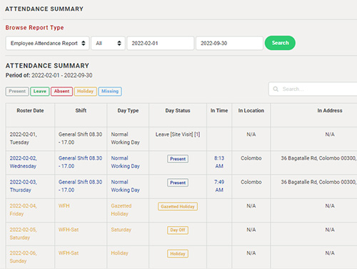Select roster date 2022-02-04, Friday
Screen dimensions: 357x269
(24, 210)
